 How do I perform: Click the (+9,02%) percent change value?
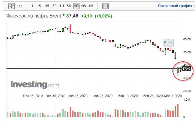[x=103, y=16]
